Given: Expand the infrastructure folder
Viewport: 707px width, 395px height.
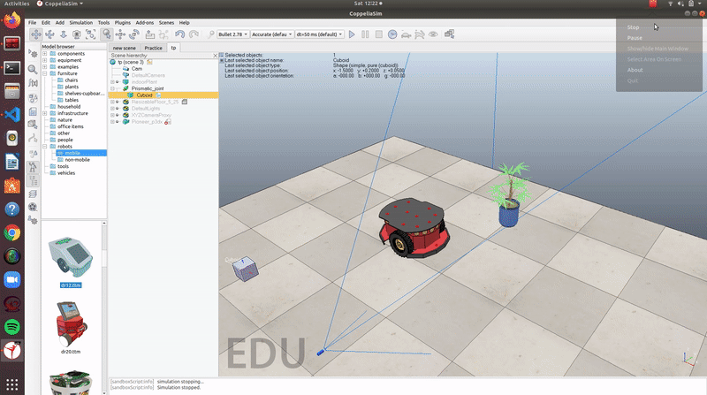Looking at the screenshot, I should [x=45, y=113].
